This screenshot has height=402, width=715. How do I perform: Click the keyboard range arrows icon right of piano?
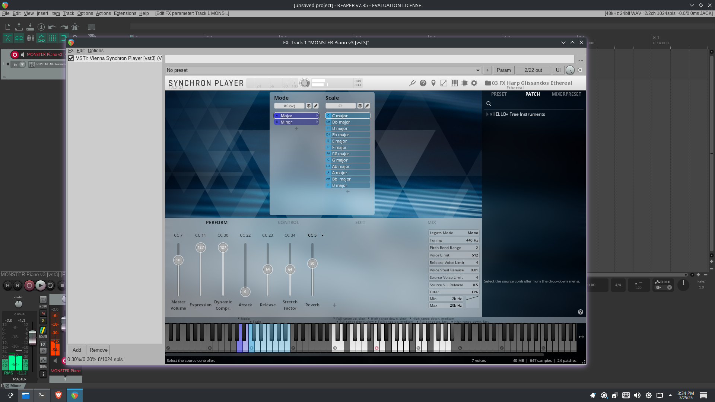(x=581, y=337)
